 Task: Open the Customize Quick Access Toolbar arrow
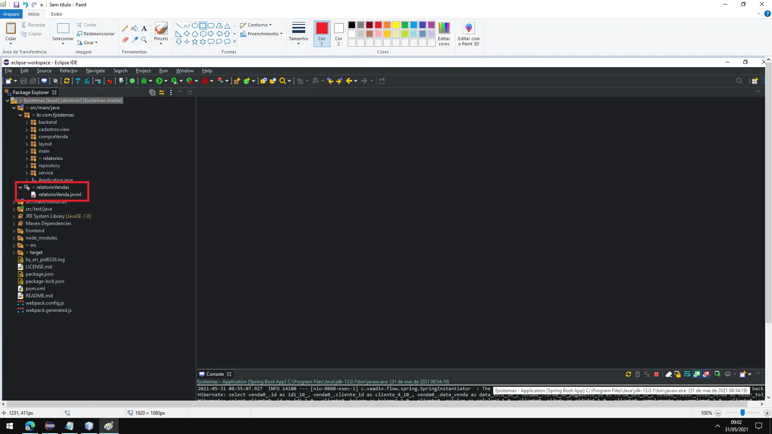(42, 5)
